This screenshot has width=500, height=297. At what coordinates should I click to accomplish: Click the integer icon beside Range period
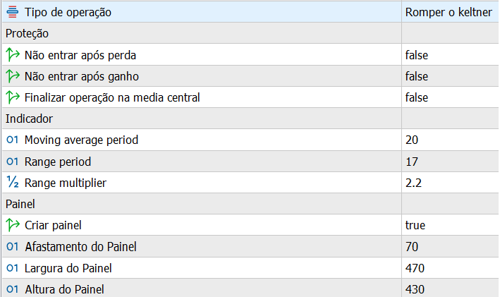click(11, 162)
